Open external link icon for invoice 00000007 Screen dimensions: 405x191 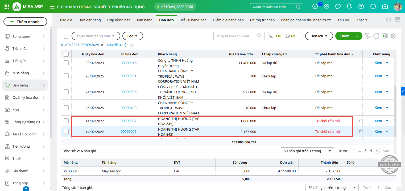click(x=361, y=121)
